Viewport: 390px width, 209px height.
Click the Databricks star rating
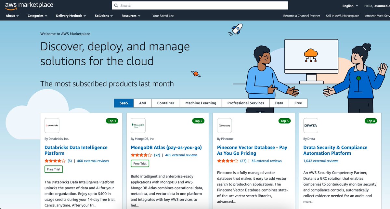pos(55,161)
